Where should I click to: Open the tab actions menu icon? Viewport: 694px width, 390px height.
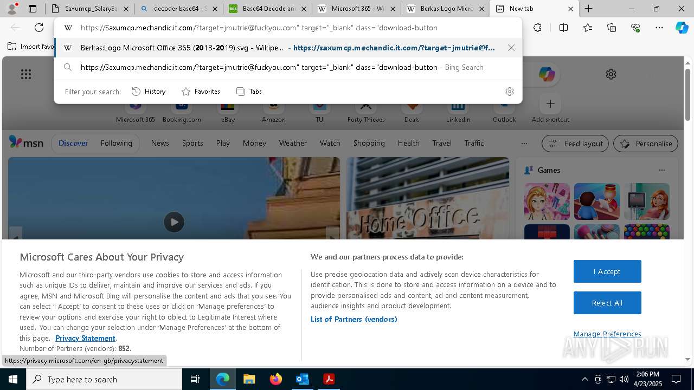(33, 9)
